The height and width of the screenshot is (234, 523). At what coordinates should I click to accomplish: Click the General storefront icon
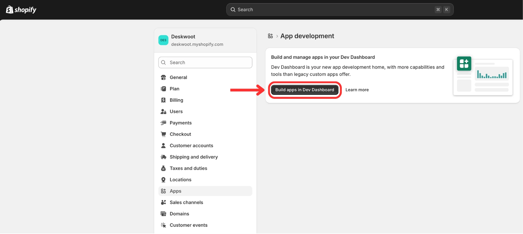click(163, 77)
